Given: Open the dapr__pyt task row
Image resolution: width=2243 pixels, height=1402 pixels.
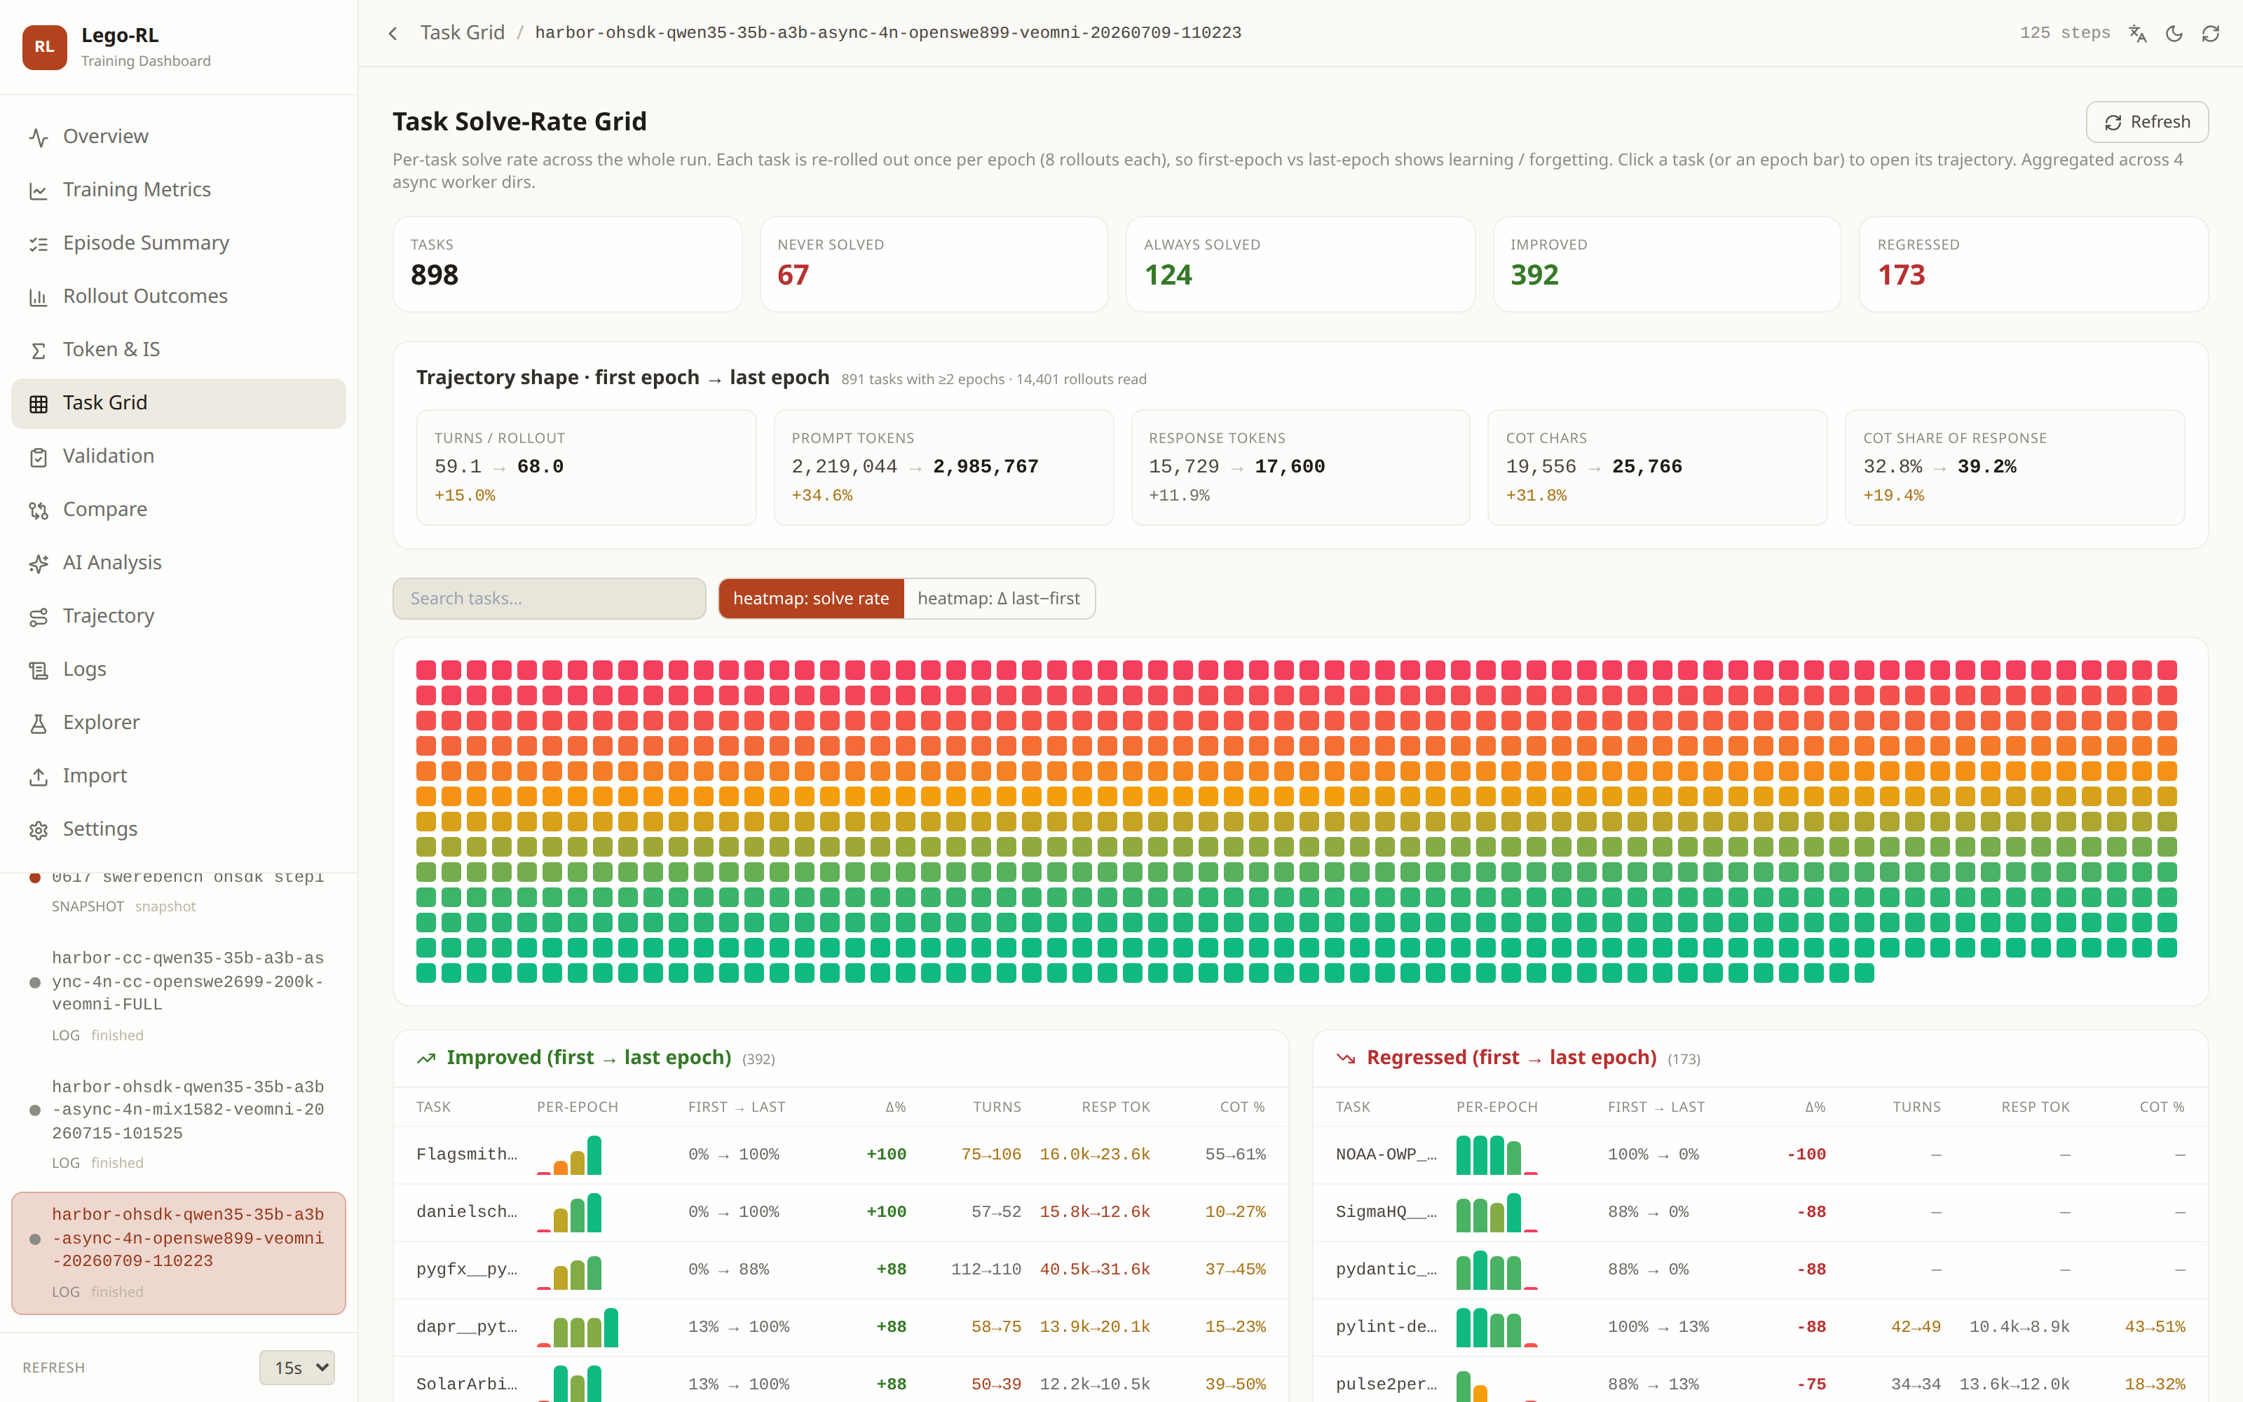Looking at the screenshot, I should pos(840,1328).
